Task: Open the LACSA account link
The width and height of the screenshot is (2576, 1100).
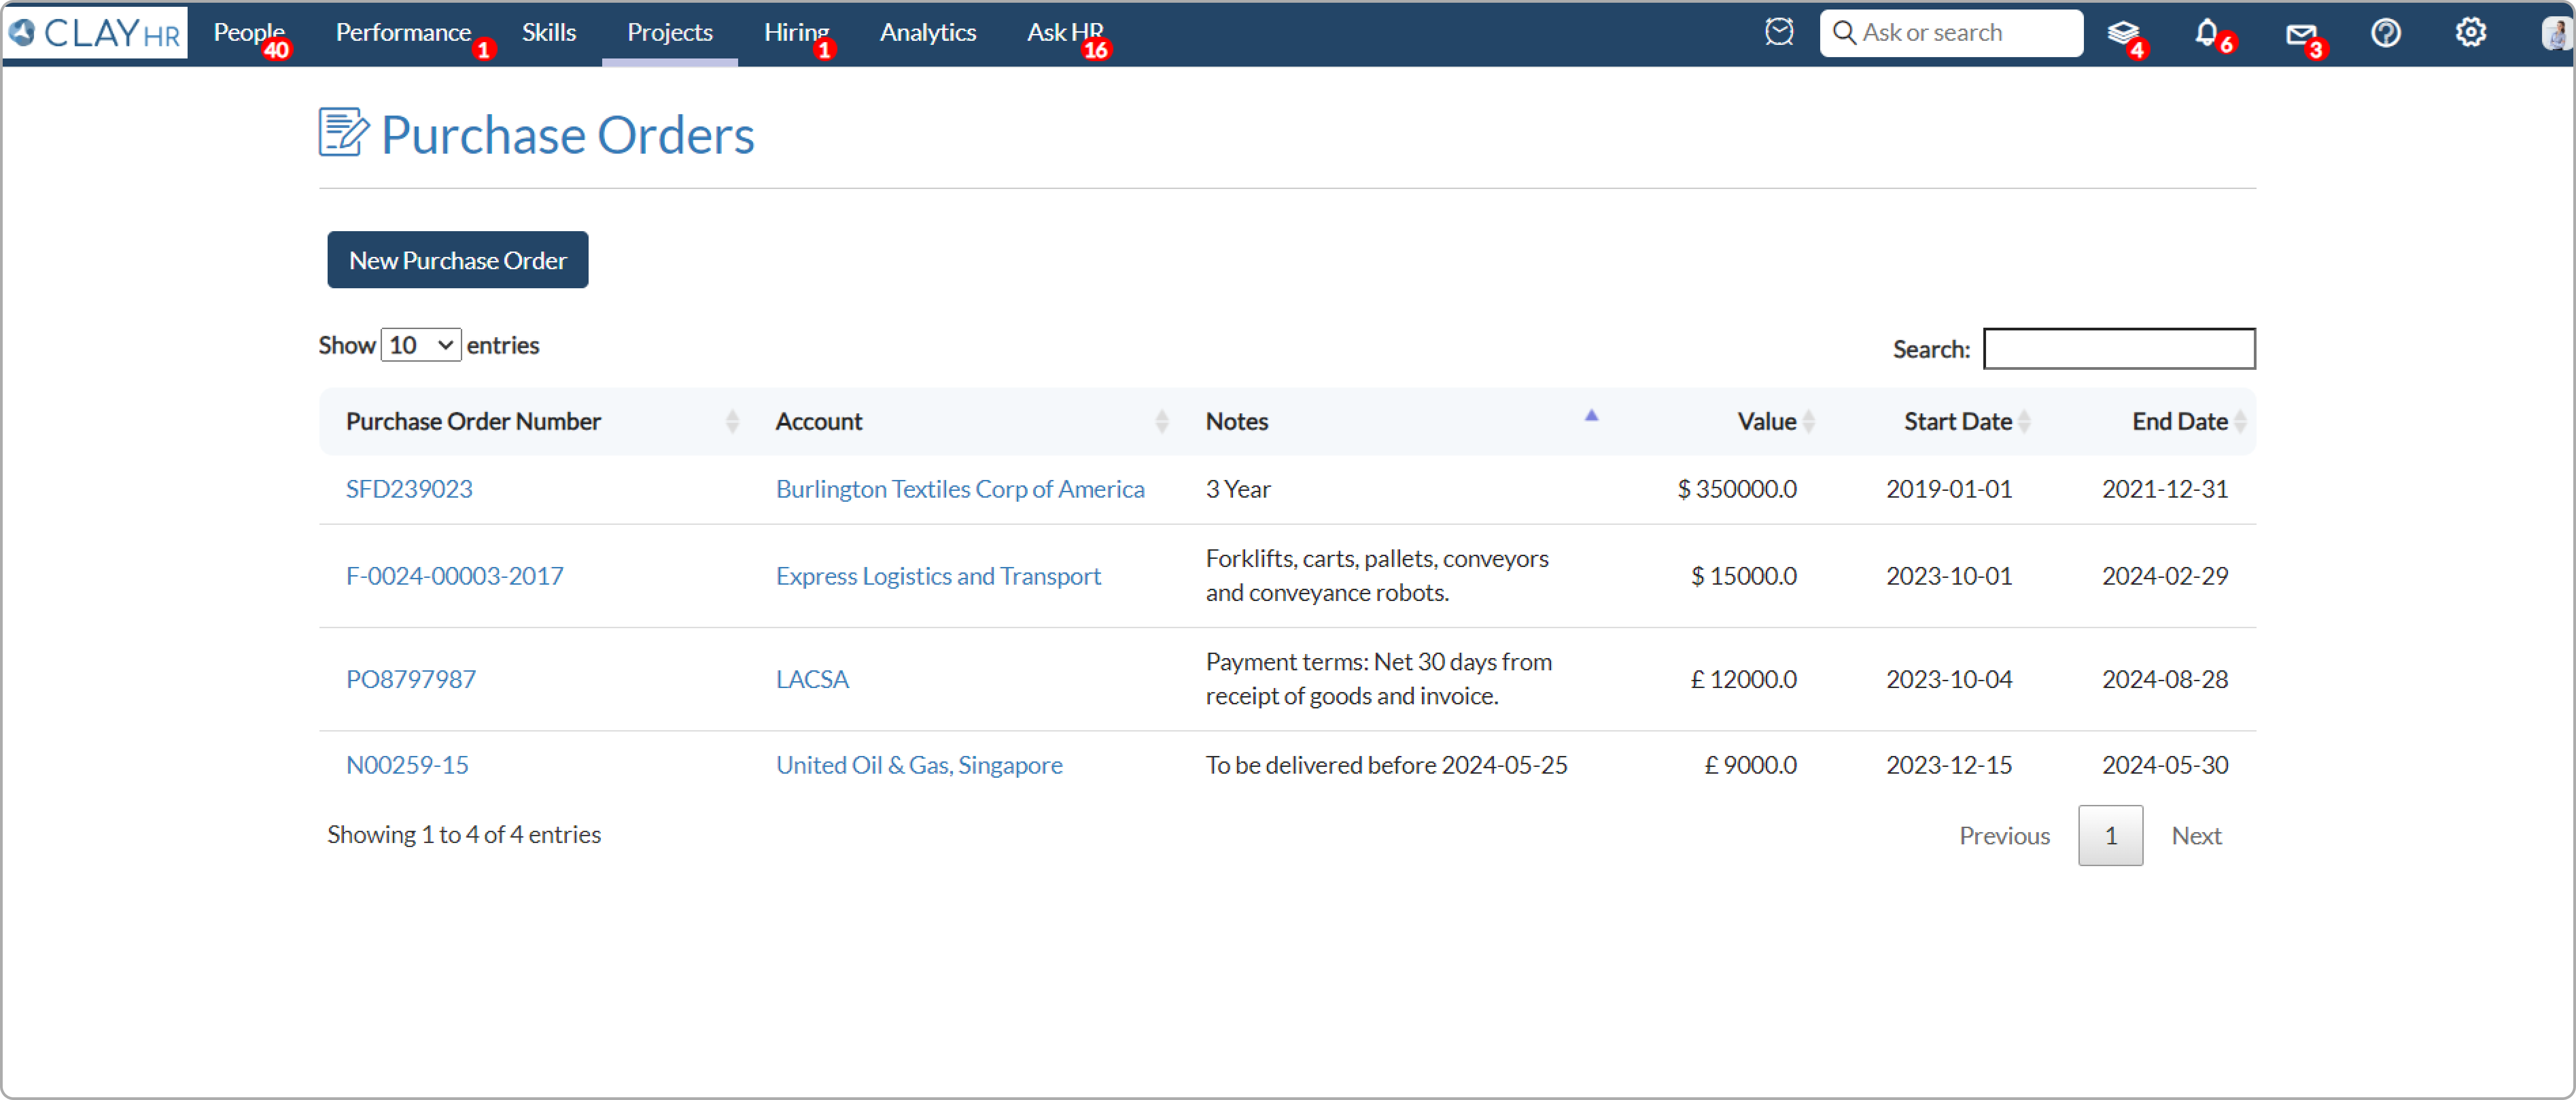Action: click(812, 679)
